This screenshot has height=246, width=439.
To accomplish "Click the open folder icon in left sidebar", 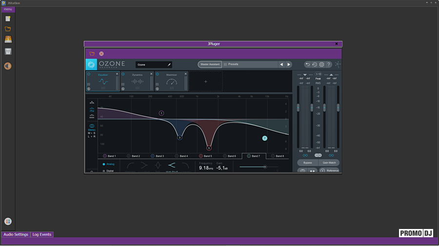I will click(8, 29).
